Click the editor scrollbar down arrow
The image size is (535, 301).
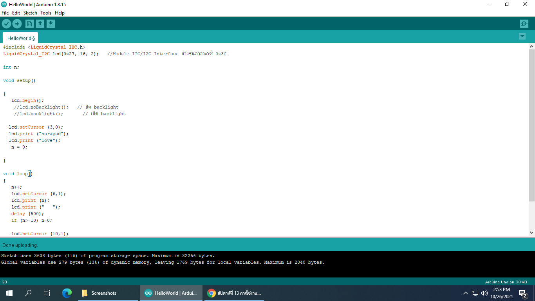click(x=531, y=233)
